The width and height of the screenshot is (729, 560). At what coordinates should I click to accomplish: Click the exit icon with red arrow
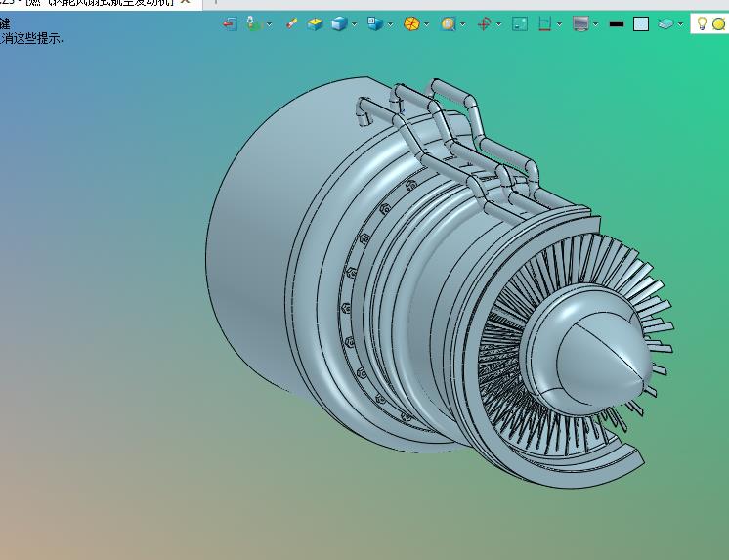point(230,23)
